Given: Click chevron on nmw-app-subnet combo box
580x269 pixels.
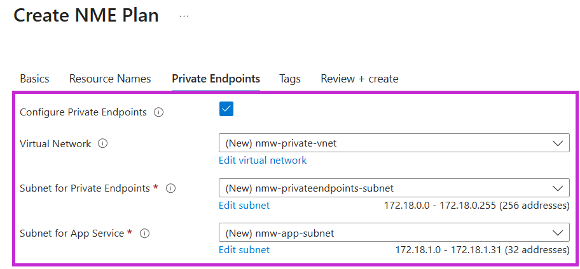Looking at the screenshot, I should pyautogui.click(x=558, y=233).
